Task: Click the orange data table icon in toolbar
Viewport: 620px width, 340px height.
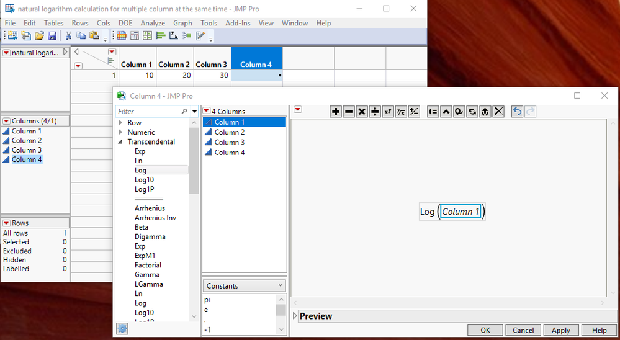Action: click(x=122, y=36)
